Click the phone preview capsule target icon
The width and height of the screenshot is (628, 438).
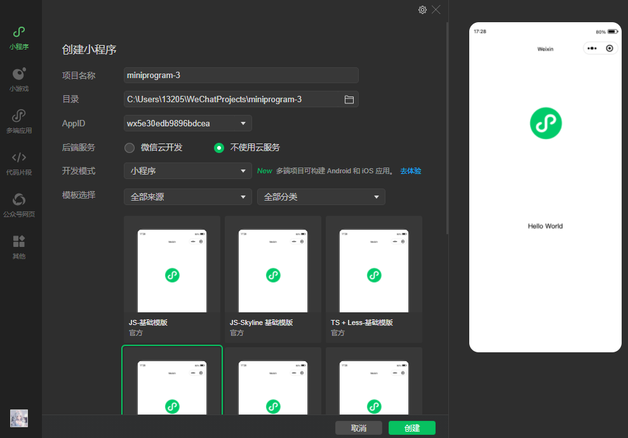coord(610,48)
